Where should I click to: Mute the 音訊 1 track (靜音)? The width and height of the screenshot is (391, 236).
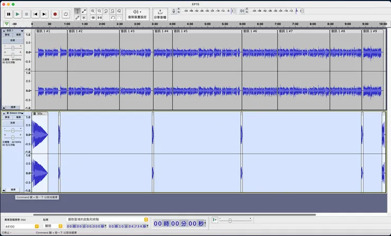point(7,35)
